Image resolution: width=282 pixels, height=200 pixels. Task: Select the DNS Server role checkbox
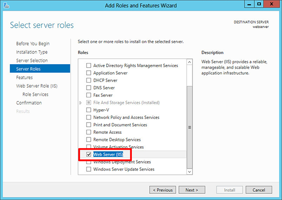89,88
